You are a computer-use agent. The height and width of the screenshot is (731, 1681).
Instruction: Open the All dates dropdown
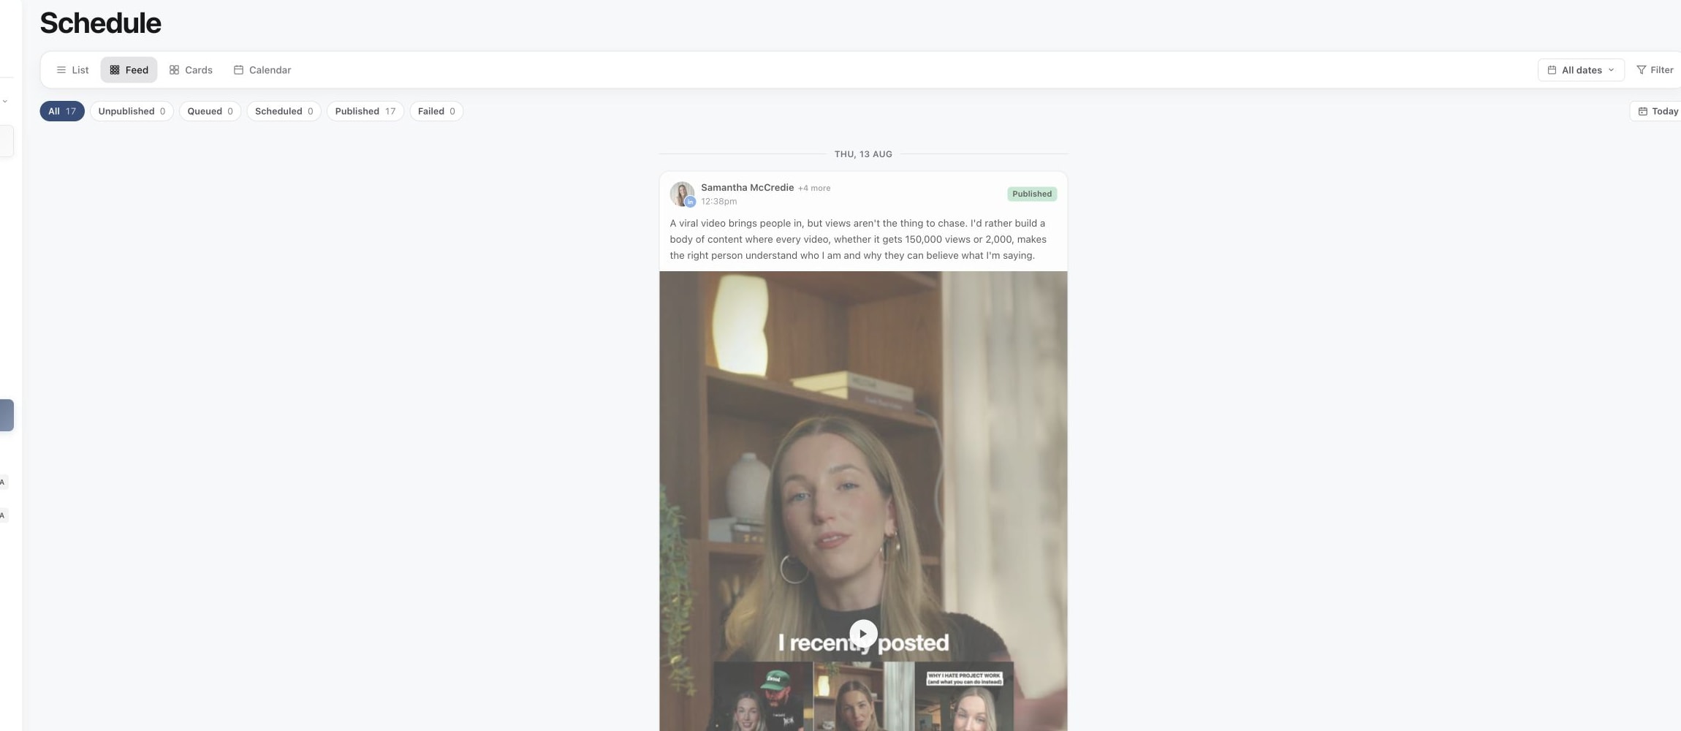1580,70
